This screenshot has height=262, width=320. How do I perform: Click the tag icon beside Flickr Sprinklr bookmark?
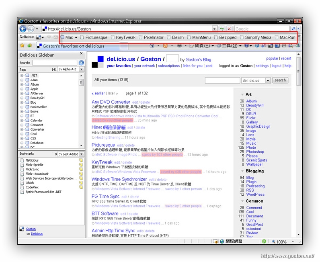pyautogui.click(x=81, y=165)
